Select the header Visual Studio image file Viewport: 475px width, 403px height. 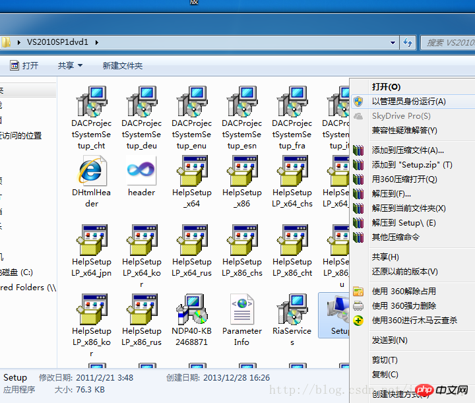coord(141,170)
